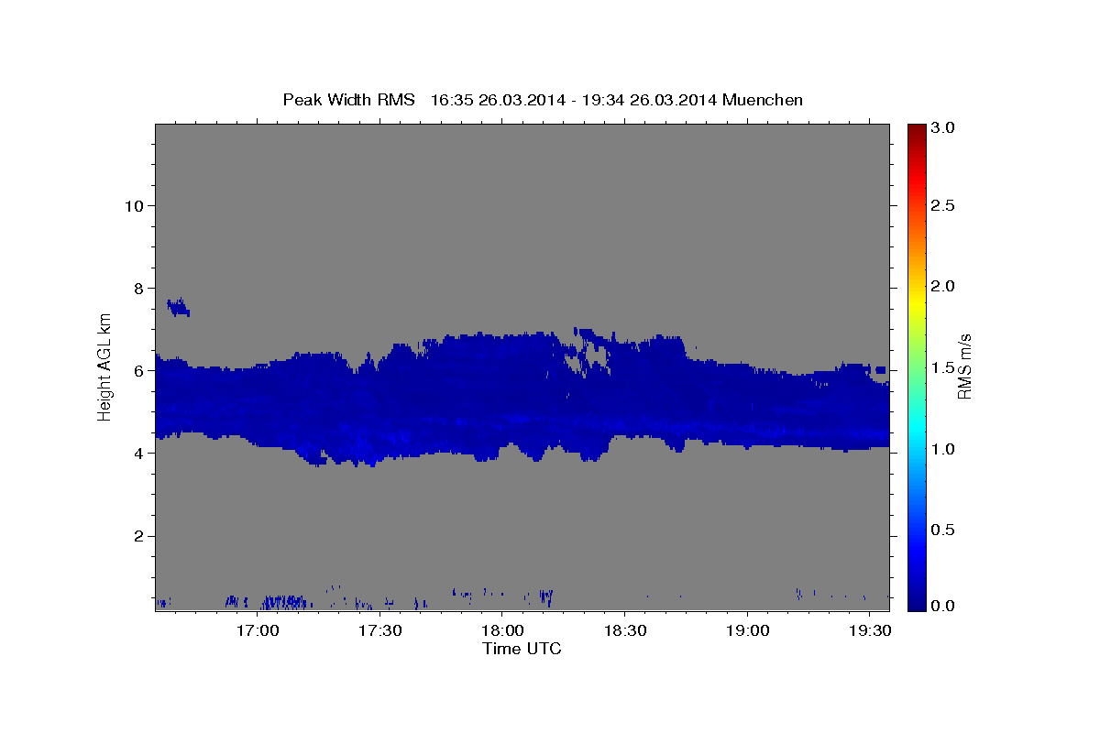
Task: Click the plot title 'Peak Width RMS'
Action: coord(349,100)
